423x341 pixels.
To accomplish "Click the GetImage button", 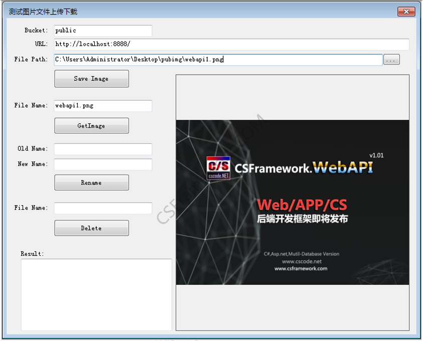I will pyautogui.click(x=91, y=125).
